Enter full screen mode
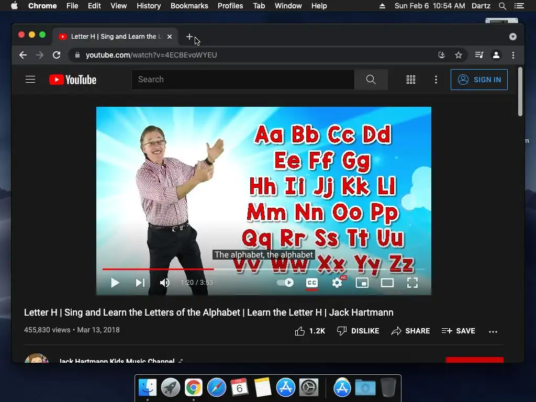The width and height of the screenshot is (536, 402). [x=412, y=283]
